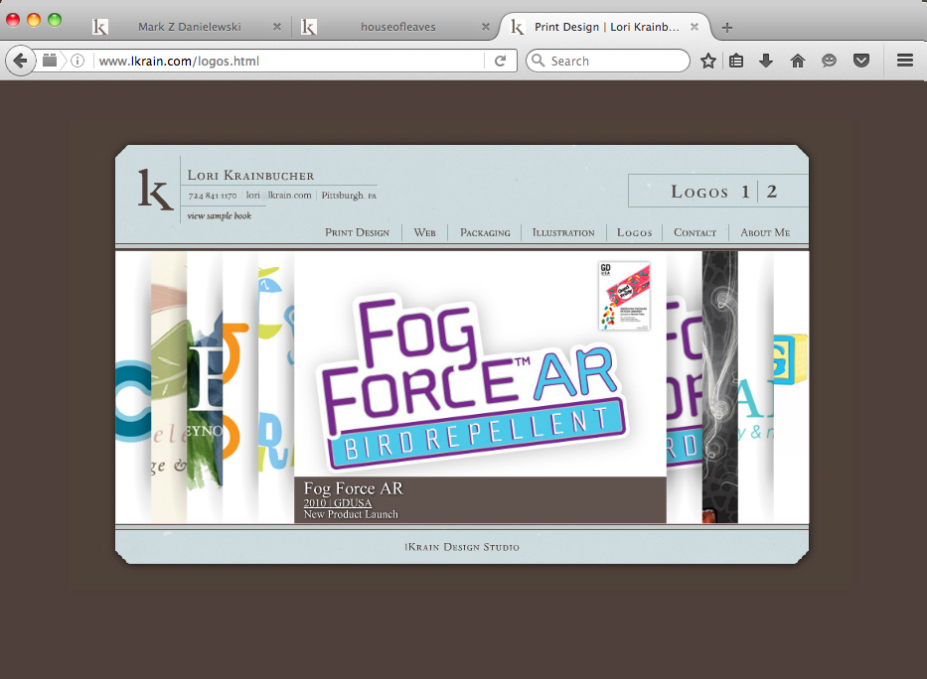This screenshot has height=679, width=927.
Task: Go to the browser home page icon
Action: tap(798, 61)
